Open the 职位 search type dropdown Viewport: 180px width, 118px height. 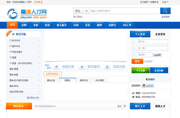tap(81, 11)
